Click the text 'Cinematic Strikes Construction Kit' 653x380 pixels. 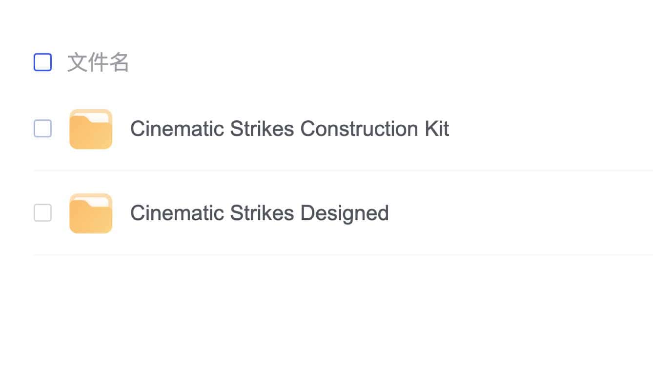click(289, 129)
